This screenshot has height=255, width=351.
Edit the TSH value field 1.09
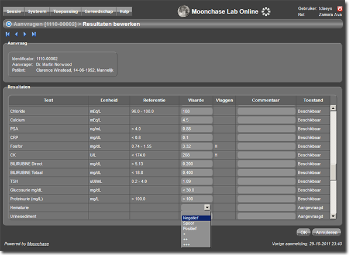point(197,181)
